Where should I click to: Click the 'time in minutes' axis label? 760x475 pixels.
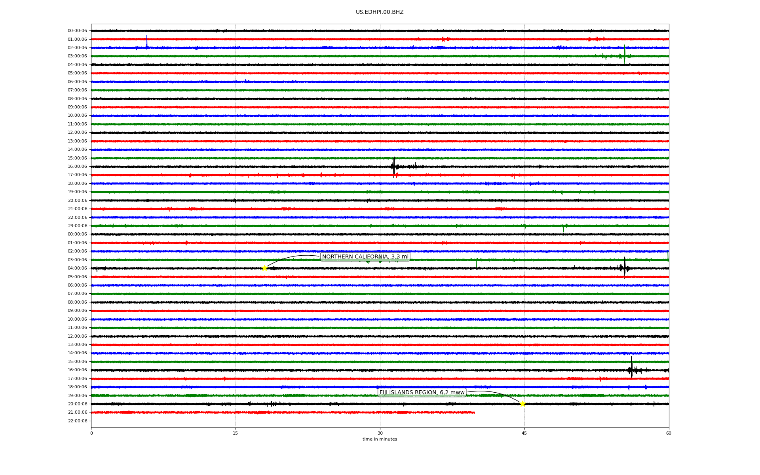[x=380, y=439]
